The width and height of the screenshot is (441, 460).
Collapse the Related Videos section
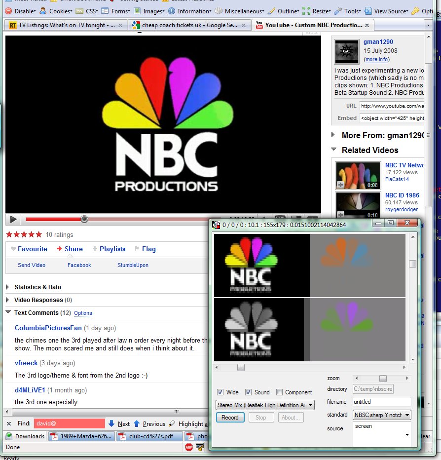tap(333, 150)
